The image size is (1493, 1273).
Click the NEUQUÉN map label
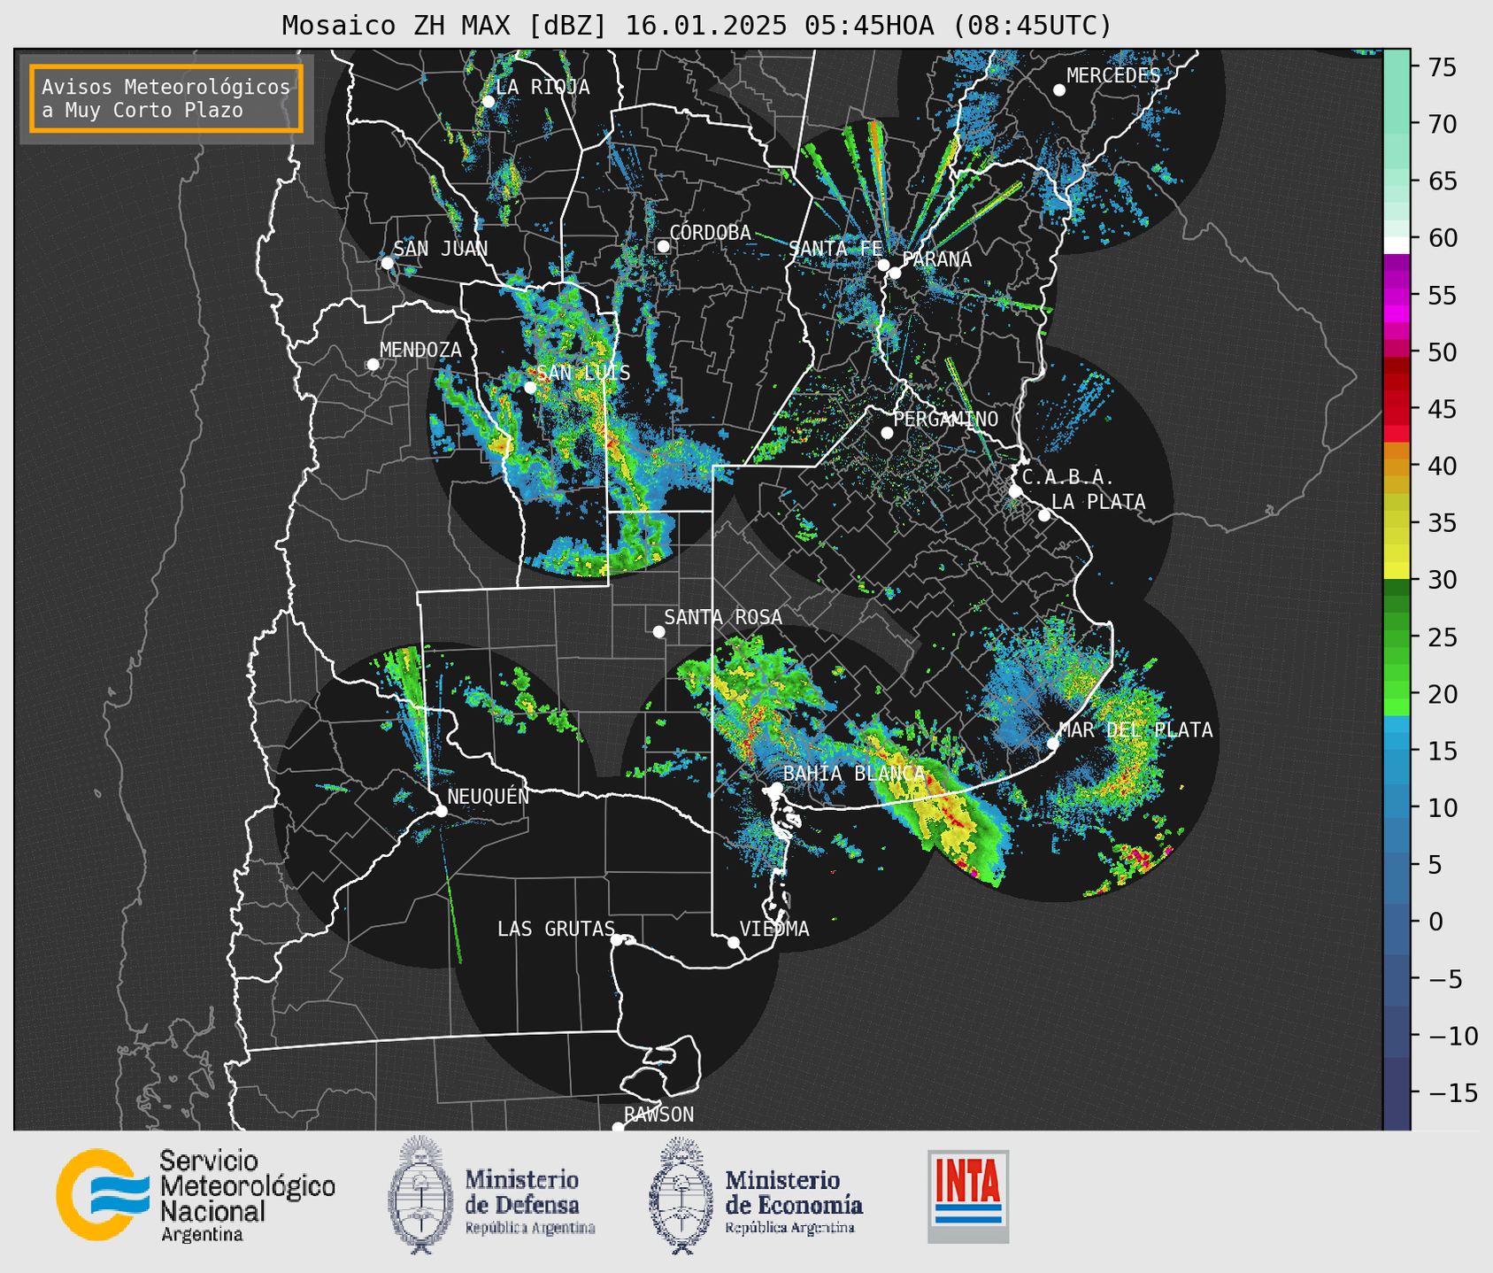coord(488,796)
